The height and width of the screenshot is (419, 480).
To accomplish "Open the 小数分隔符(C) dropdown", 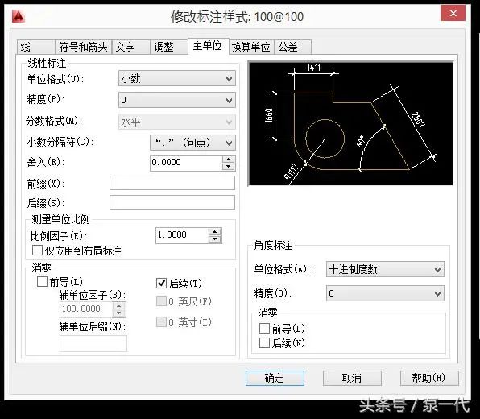I will coord(192,143).
